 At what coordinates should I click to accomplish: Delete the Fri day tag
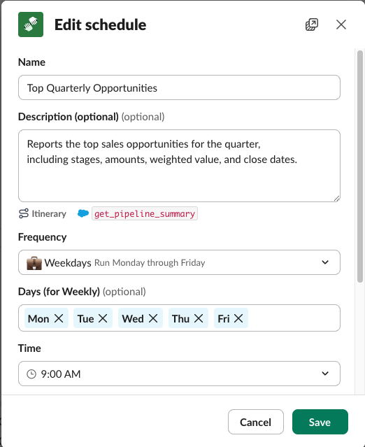[238, 318]
